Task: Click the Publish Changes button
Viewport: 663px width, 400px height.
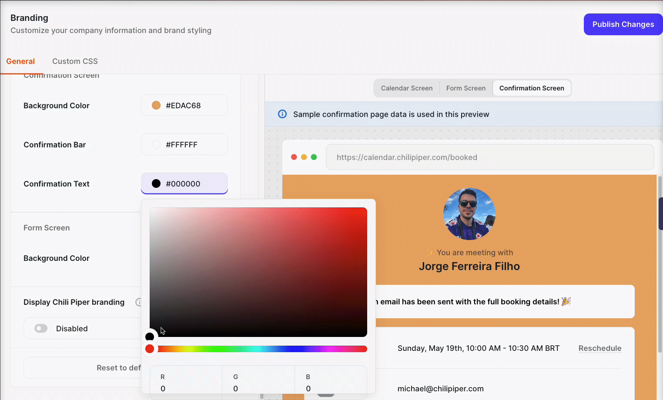Action: (x=623, y=24)
